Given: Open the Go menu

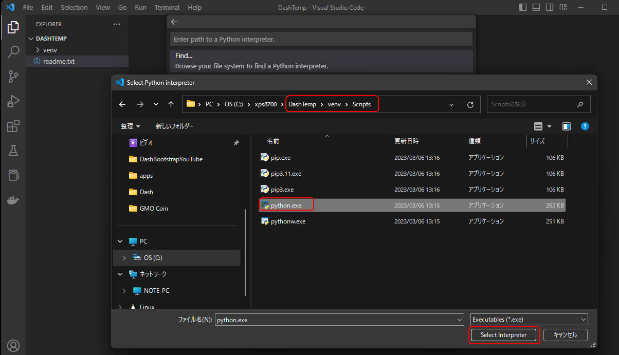Looking at the screenshot, I should coord(122,8).
